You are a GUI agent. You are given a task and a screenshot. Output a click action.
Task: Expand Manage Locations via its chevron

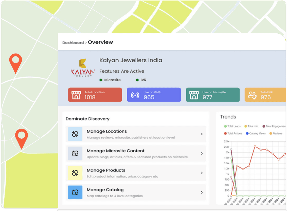(202, 134)
